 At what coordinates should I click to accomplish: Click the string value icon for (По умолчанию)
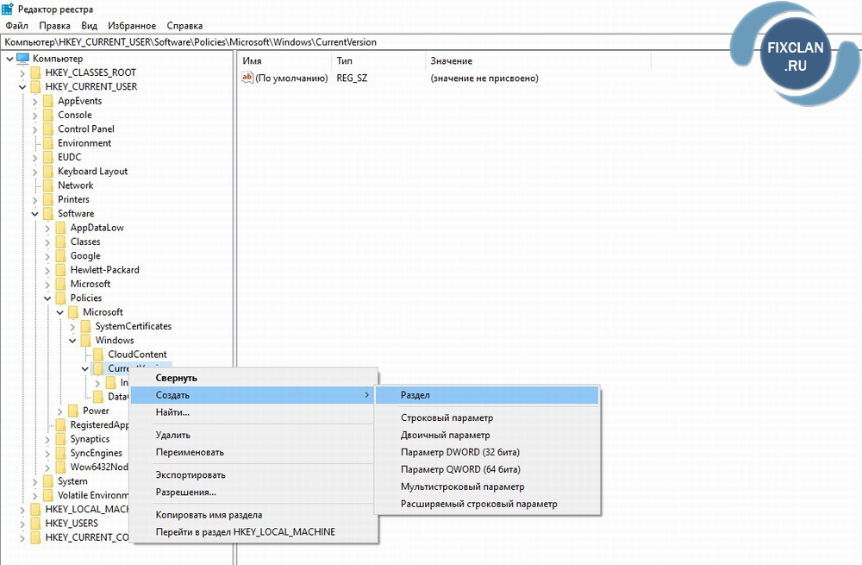click(x=247, y=78)
